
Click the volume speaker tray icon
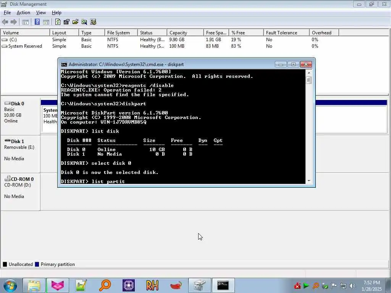352,286
